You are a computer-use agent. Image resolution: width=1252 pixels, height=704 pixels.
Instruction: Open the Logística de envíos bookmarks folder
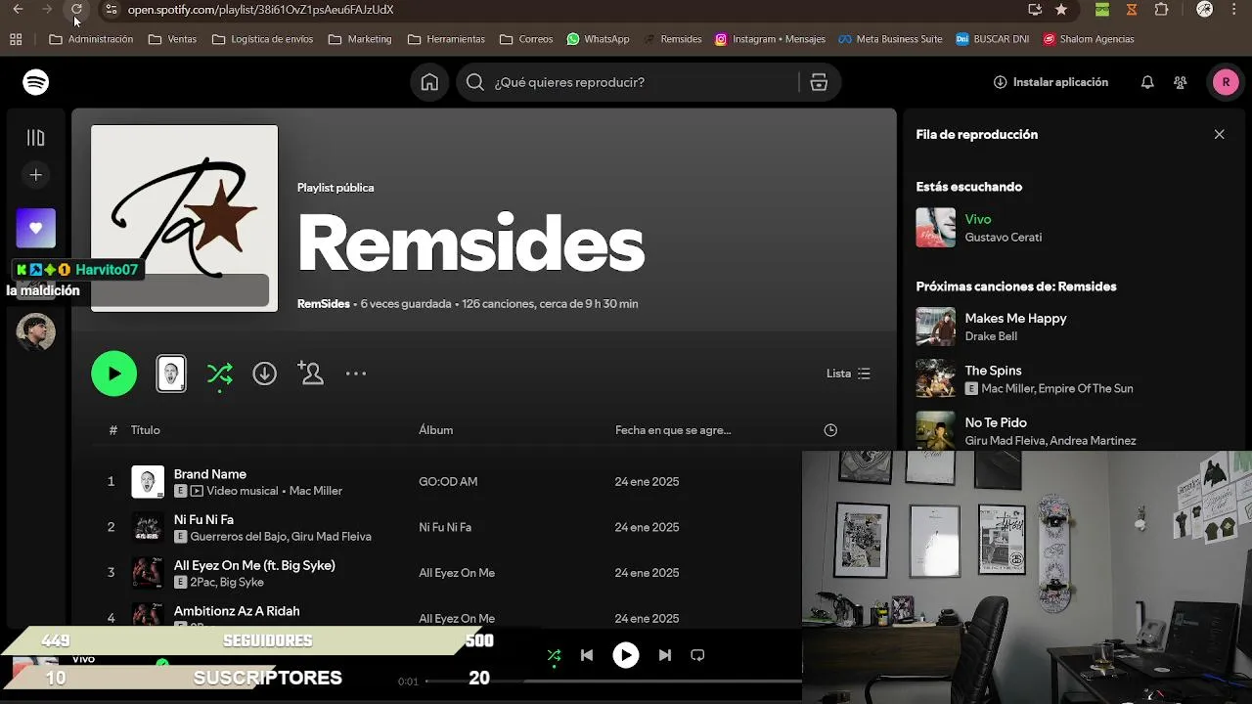tap(262, 39)
